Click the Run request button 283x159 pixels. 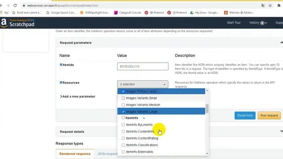269,115
